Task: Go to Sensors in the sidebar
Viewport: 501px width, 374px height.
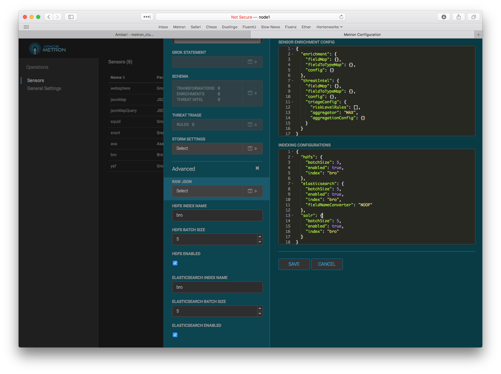Action: pyautogui.click(x=36, y=80)
